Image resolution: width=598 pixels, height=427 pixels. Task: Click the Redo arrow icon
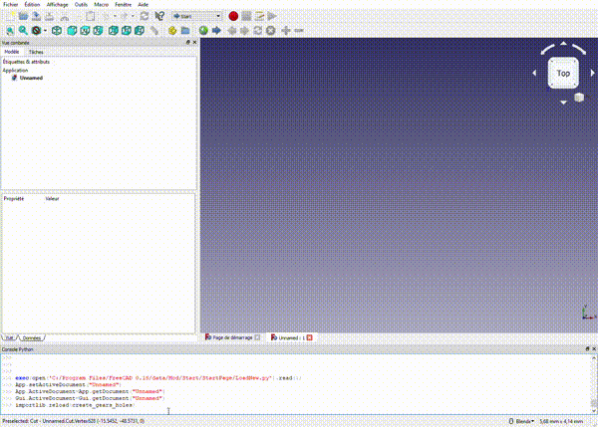[124, 16]
